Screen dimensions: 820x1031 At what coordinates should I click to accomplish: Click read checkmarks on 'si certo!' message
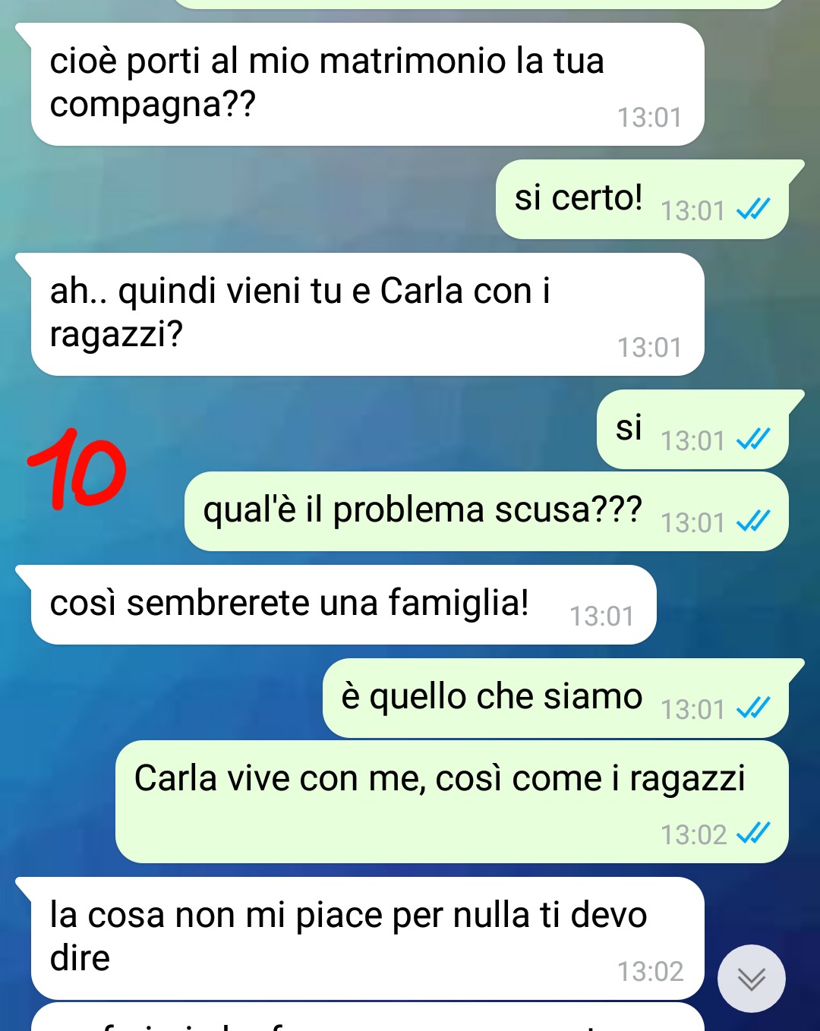753,209
